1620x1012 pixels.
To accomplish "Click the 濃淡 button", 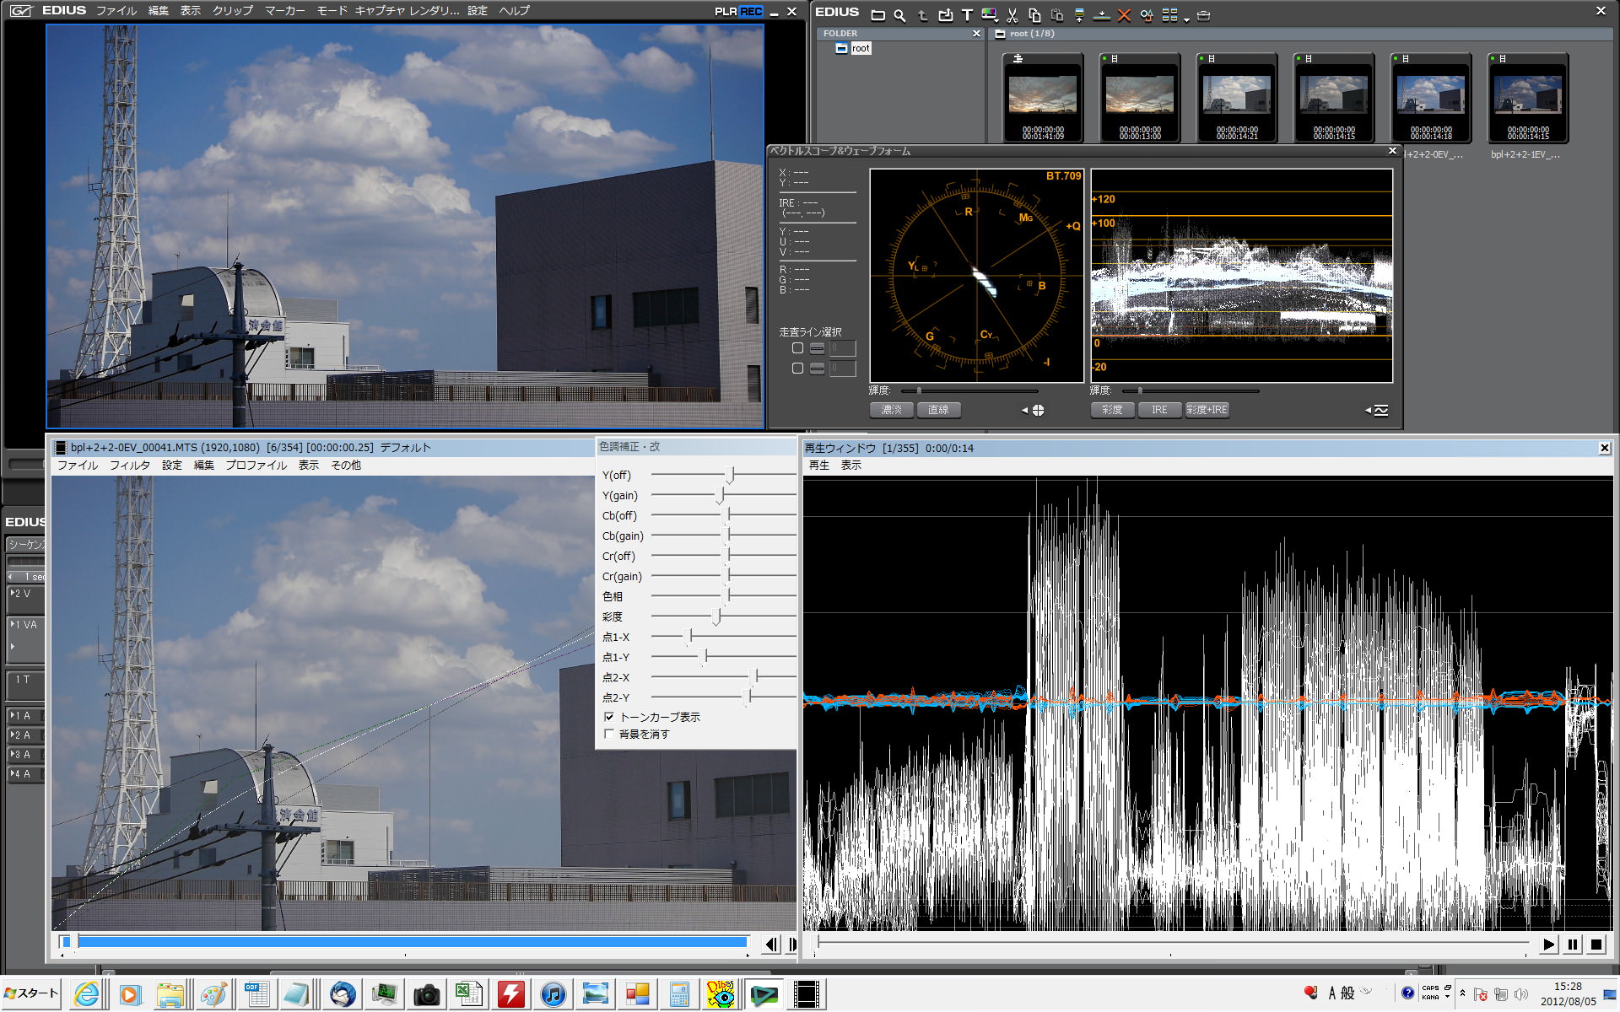I will coord(892,410).
